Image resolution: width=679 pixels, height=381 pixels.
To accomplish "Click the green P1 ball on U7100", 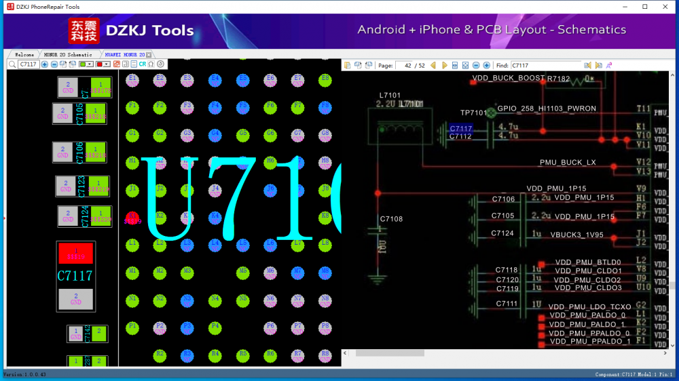I will coord(132,328).
